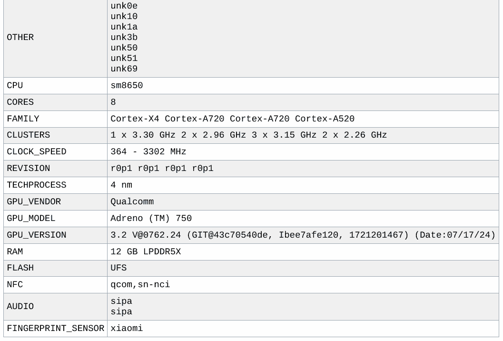The image size is (503, 341).
Task: Select the CORES value 8
Action: 113,102
